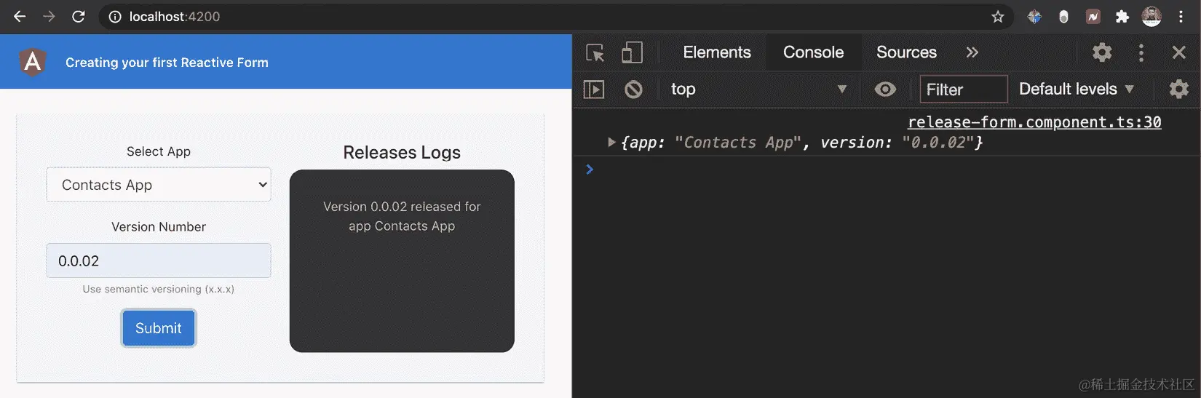Click the Angular logo in the header
The image size is (1201, 398).
pos(33,62)
